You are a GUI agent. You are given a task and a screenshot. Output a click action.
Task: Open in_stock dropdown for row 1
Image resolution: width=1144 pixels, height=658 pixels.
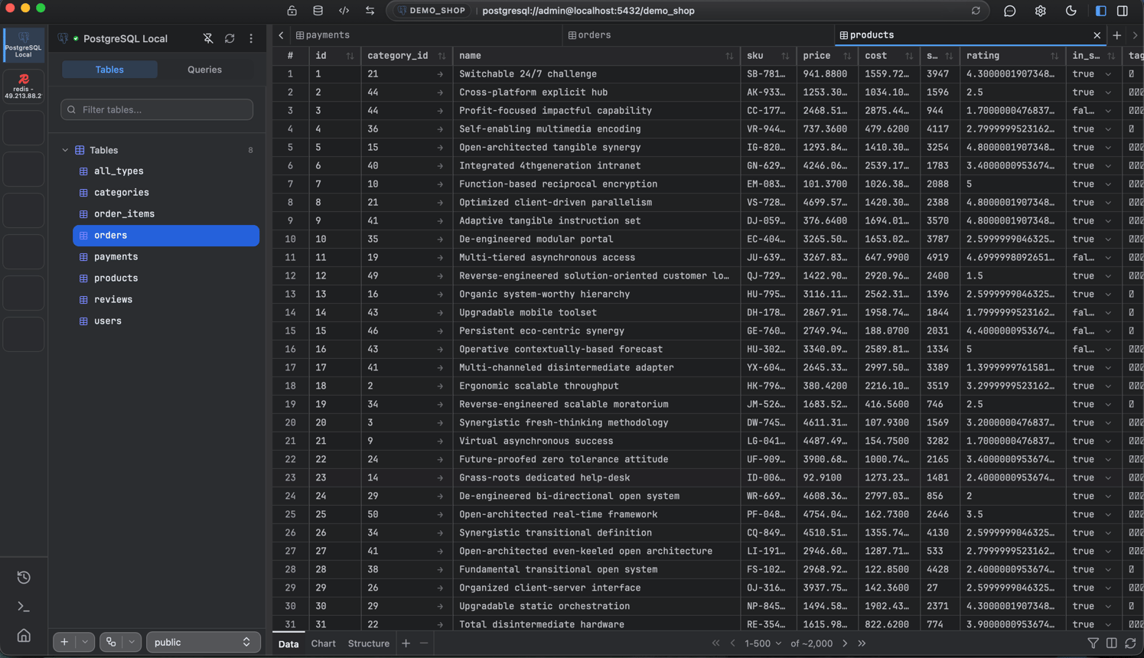tap(1108, 74)
